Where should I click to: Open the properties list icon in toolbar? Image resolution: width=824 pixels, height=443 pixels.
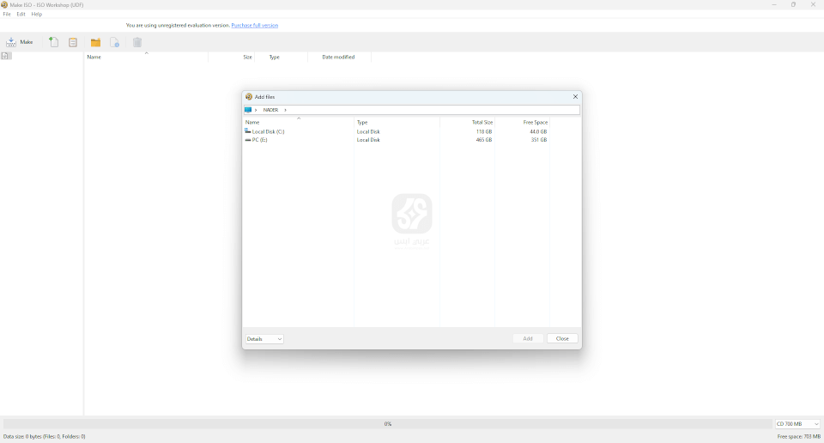pyautogui.click(x=73, y=42)
